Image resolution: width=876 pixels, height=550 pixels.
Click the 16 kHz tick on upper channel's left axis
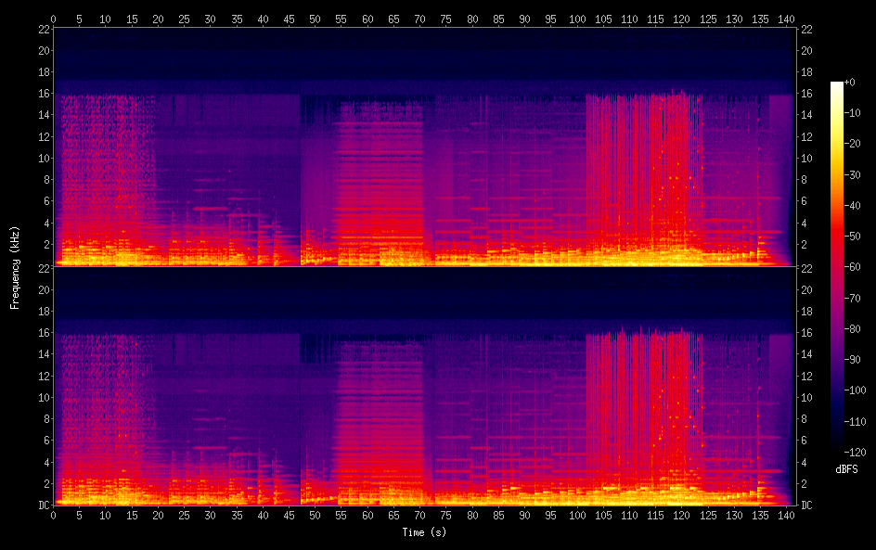(x=43, y=93)
